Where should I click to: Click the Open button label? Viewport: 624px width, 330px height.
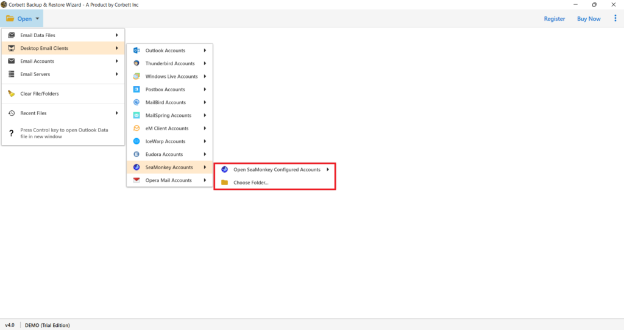tap(24, 19)
